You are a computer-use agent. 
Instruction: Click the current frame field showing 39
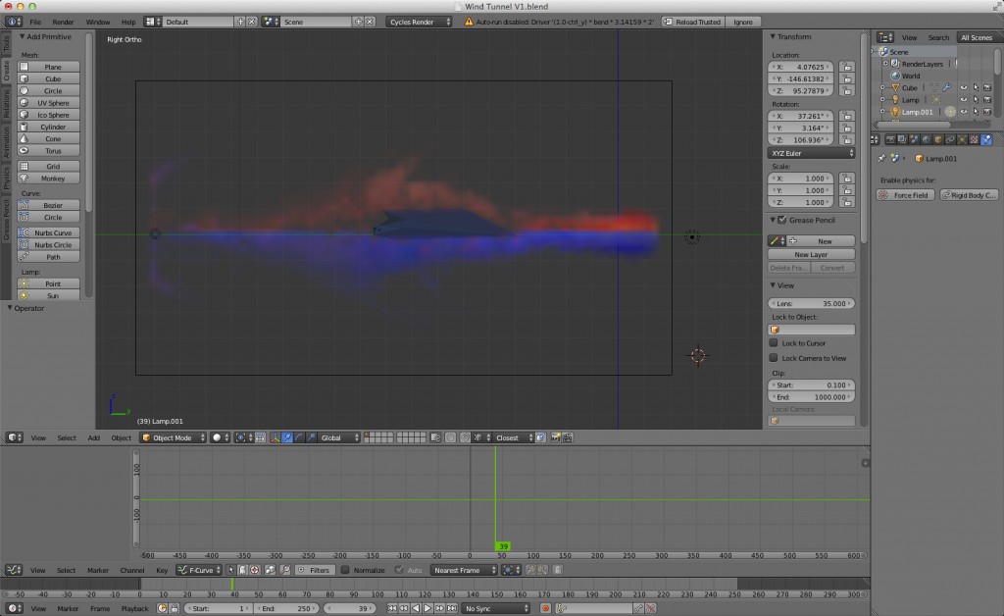[348, 608]
